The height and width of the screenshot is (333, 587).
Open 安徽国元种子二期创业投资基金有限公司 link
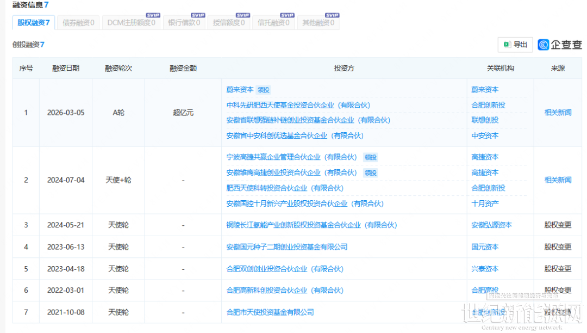pos(286,247)
